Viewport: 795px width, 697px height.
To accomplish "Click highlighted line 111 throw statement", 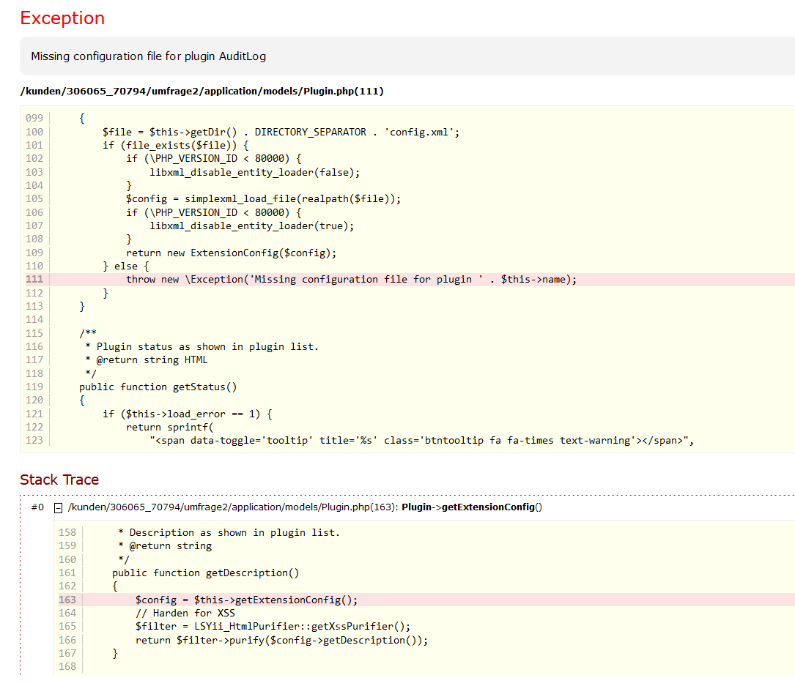I will 351,280.
